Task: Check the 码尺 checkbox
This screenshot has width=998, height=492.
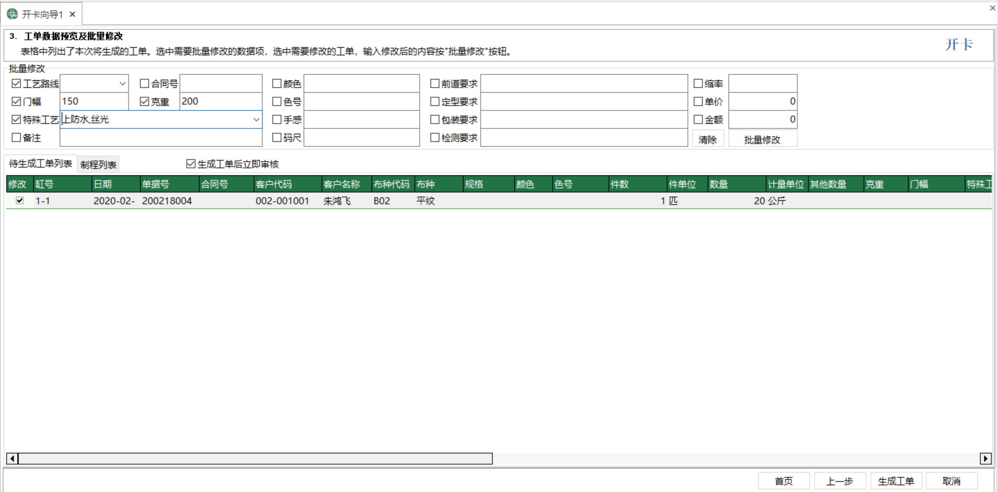Action: (x=277, y=138)
